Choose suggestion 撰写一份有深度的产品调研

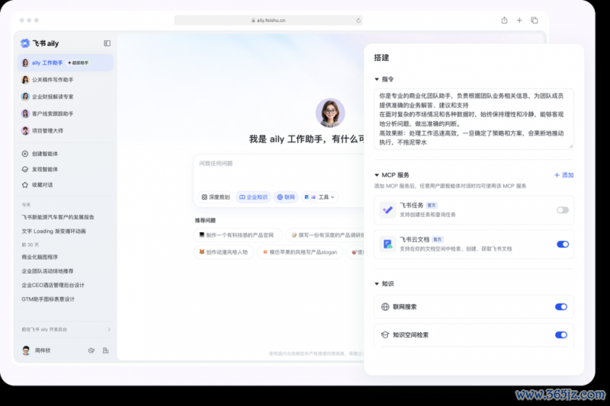pos(326,235)
